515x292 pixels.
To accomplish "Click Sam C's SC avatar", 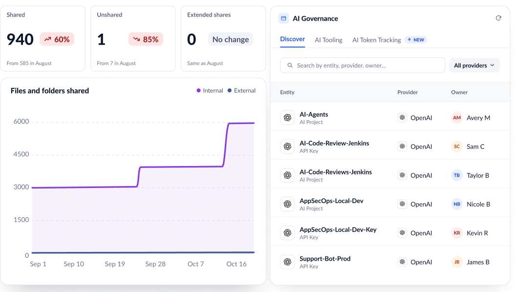I will click(457, 146).
